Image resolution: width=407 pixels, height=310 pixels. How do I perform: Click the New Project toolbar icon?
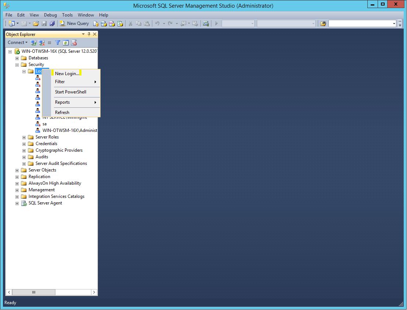click(x=12, y=23)
